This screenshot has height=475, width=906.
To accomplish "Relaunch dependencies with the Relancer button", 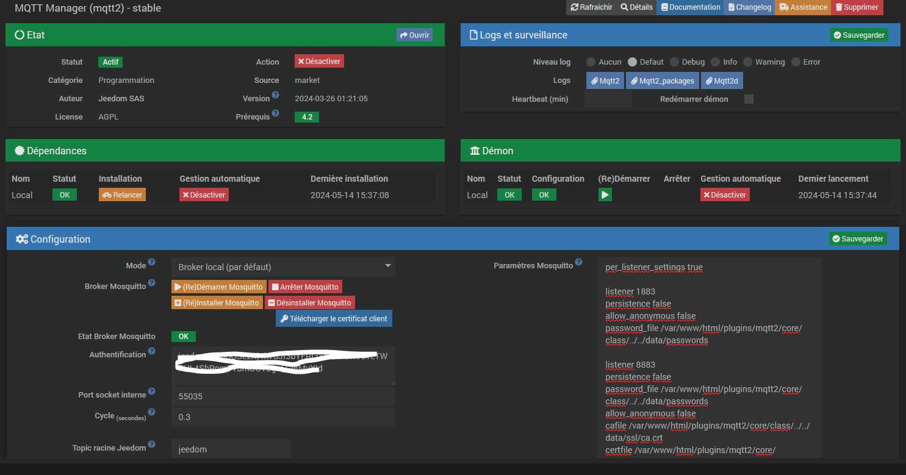I will (123, 195).
